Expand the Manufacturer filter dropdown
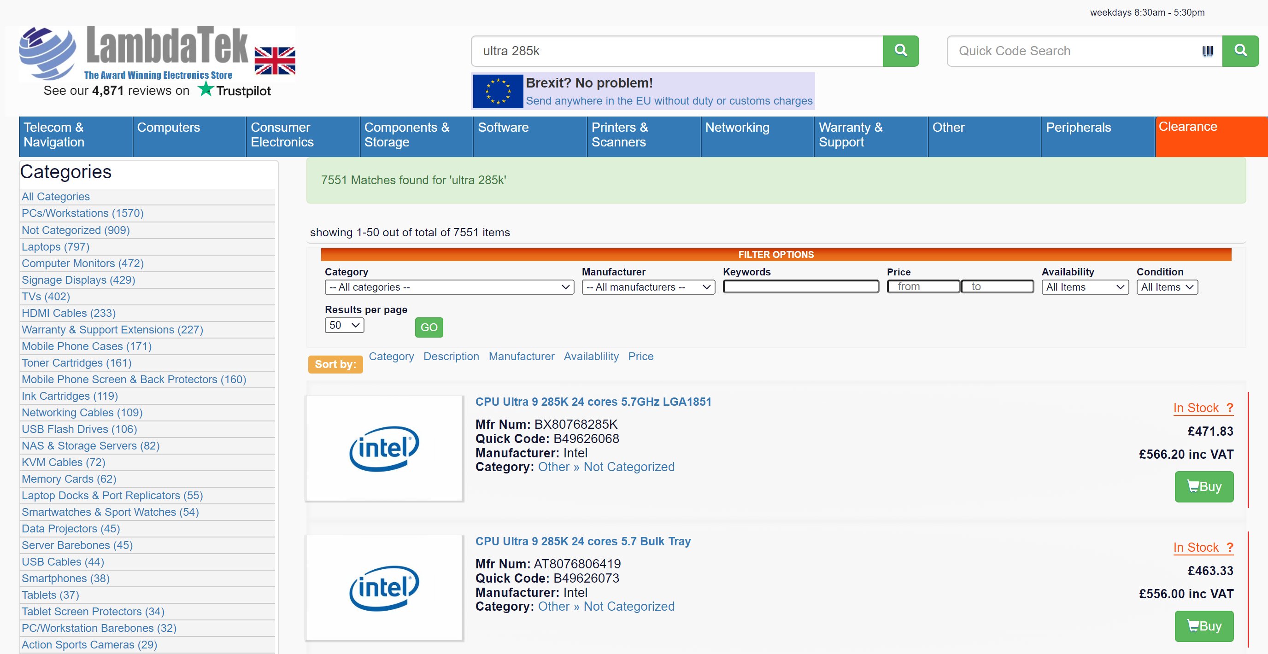Screen dimensions: 1268x654 tap(646, 286)
